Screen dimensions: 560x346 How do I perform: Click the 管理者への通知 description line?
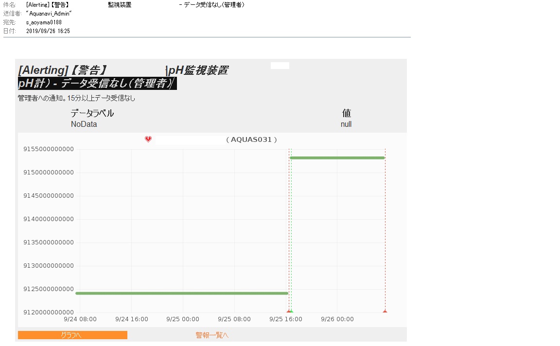pos(76,98)
